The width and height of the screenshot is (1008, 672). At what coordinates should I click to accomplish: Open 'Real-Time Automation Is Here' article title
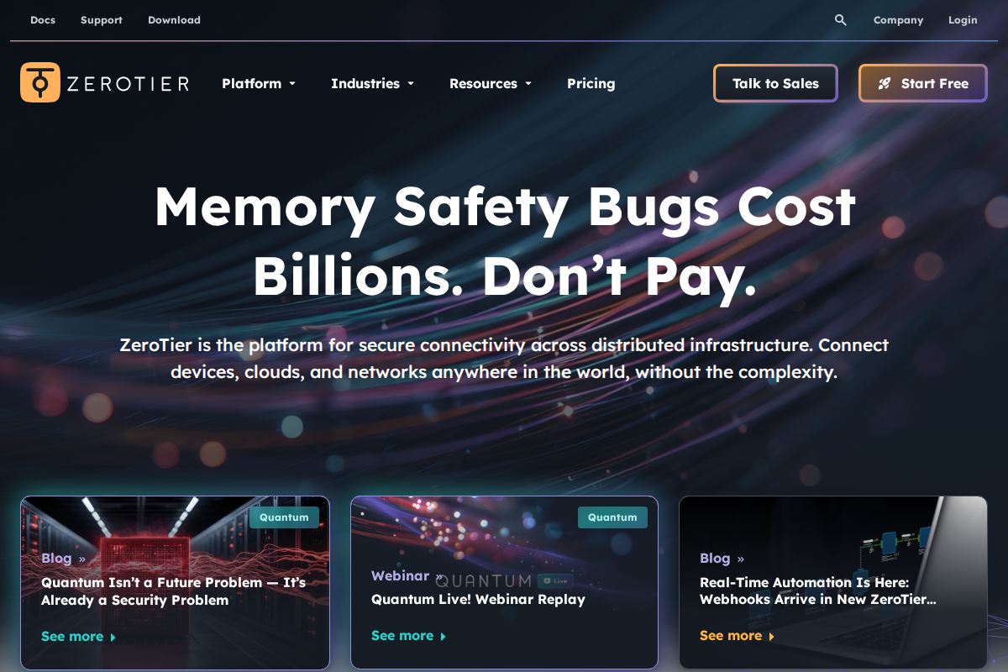tap(817, 591)
